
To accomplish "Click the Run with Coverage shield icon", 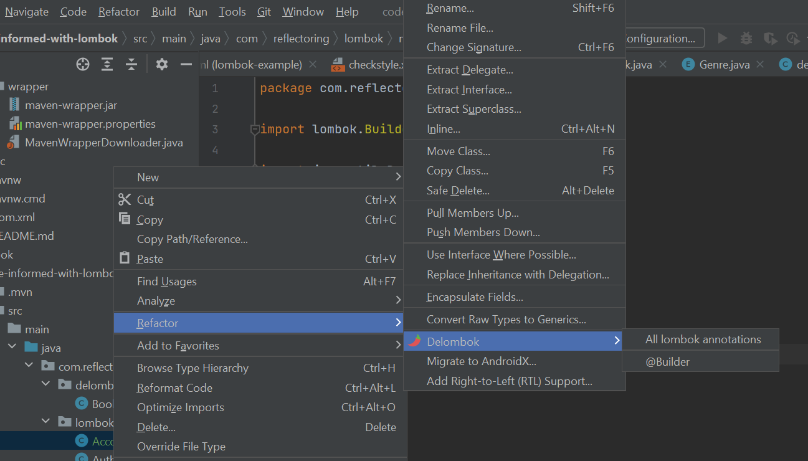I will [x=770, y=38].
